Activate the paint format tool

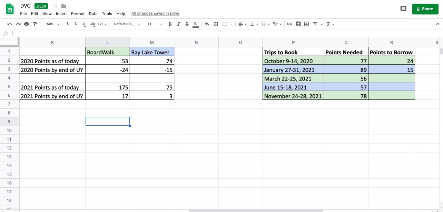point(35,24)
